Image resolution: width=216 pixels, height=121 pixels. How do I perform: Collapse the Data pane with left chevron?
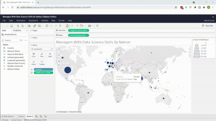[27, 31]
